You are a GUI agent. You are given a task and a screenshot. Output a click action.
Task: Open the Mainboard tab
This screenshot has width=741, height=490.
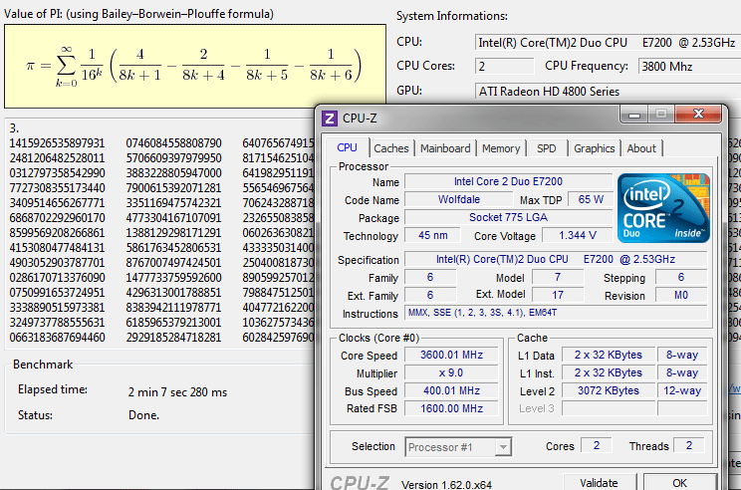coord(444,148)
